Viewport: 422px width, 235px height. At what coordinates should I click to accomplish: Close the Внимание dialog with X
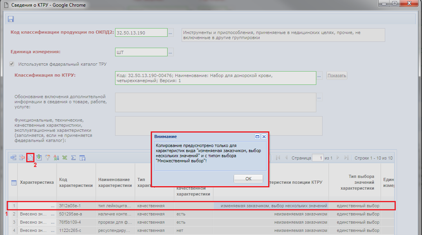coord(264,137)
